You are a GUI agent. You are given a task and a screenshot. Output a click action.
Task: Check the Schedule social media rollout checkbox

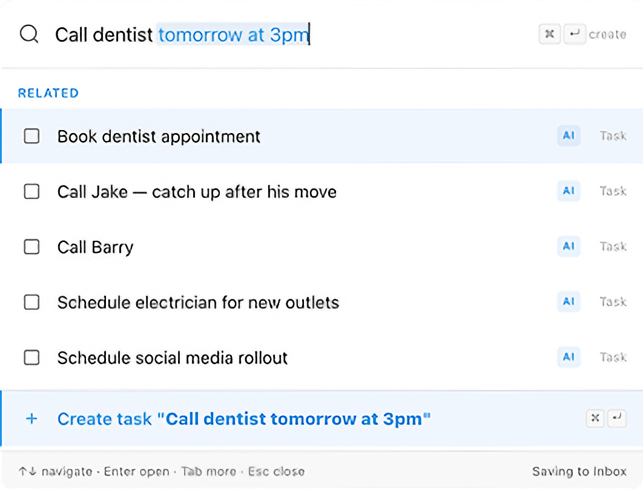[31, 358]
